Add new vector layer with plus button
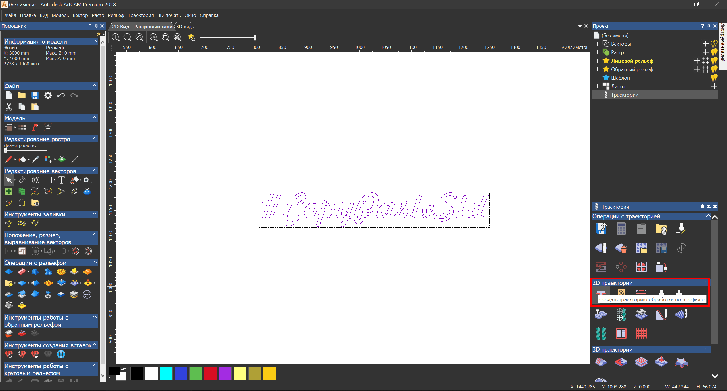 (705, 44)
